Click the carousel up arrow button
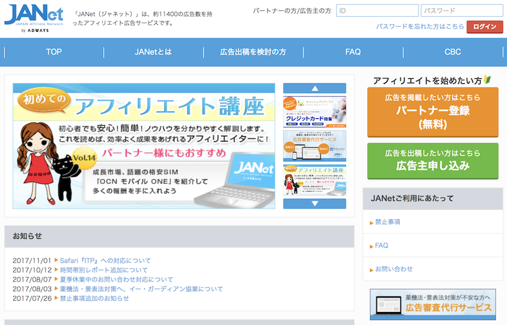The image size is (507, 325). (x=314, y=88)
